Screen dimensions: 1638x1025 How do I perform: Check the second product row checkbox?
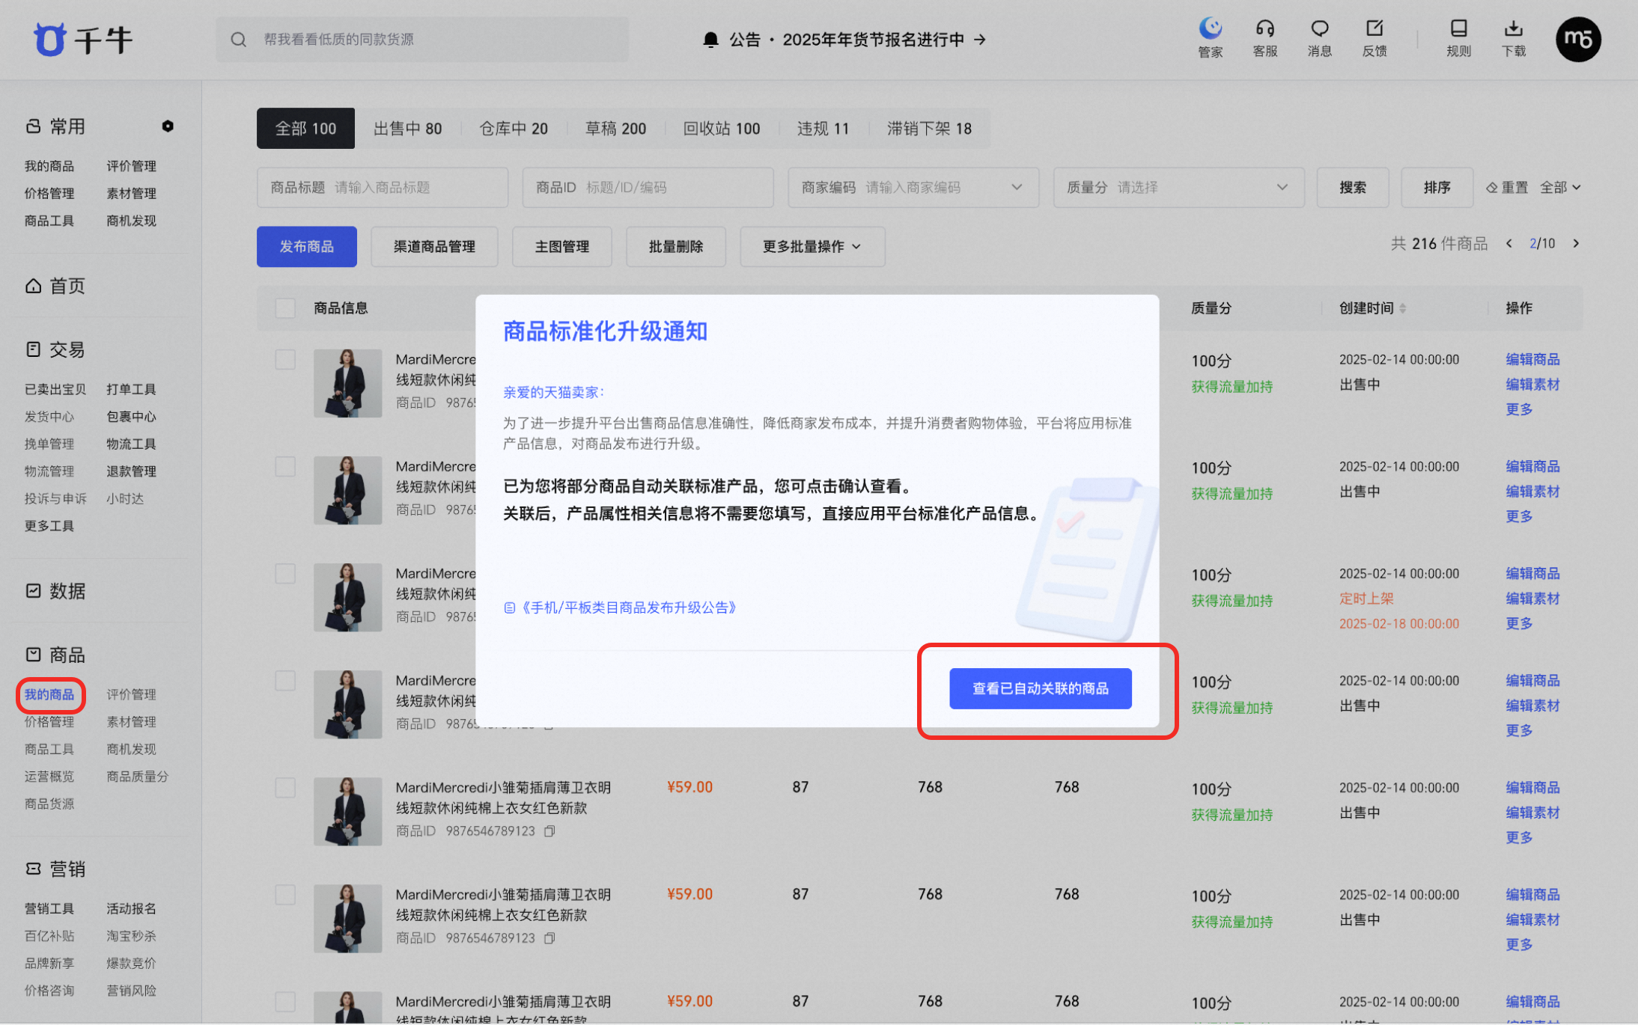(285, 466)
